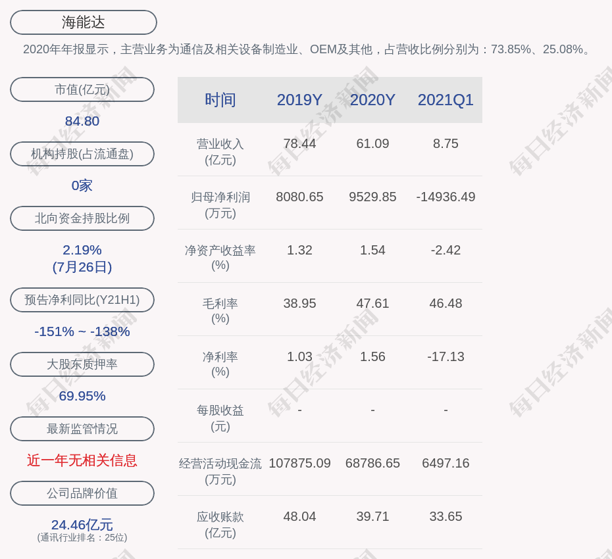Click the 归母净利润(万元) row label
The width and height of the screenshot is (612, 559).
click(x=220, y=205)
